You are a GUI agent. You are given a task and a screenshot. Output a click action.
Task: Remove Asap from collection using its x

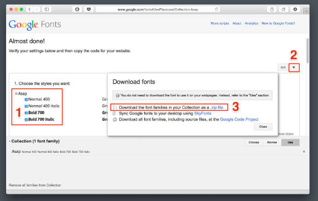pos(304,152)
